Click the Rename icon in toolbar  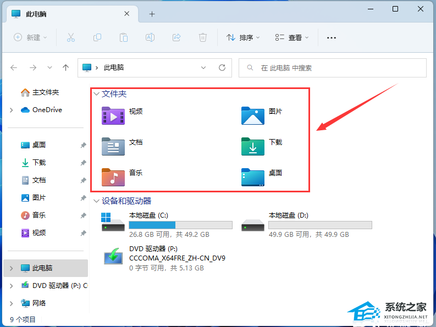150,37
